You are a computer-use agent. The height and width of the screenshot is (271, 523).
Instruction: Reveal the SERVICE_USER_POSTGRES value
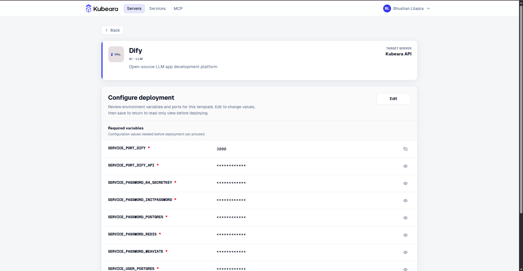pos(405,269)
